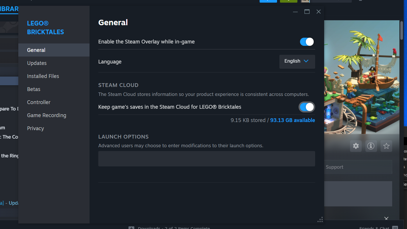This screenshot has width=407, height=229.
Task: Click the Downloads icon in bottom bar
Action: 131,228
